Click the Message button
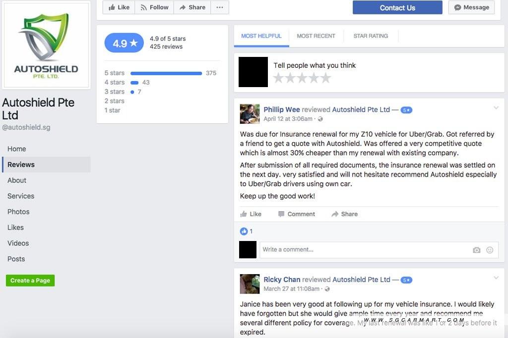Image resolution: width=508 pixels, height=338 pixels. pos(471,7)
